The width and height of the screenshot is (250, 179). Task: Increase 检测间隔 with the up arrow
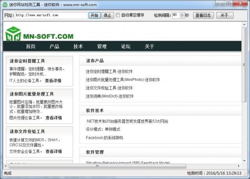coord(182,14)
